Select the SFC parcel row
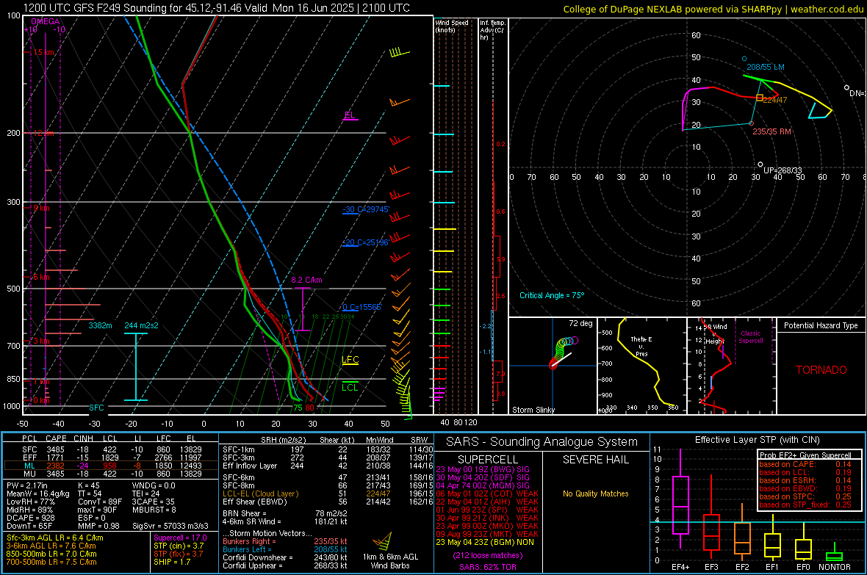The height and width of the screenshot is (575, 867). pyautogui.click(x=111, y=449)
